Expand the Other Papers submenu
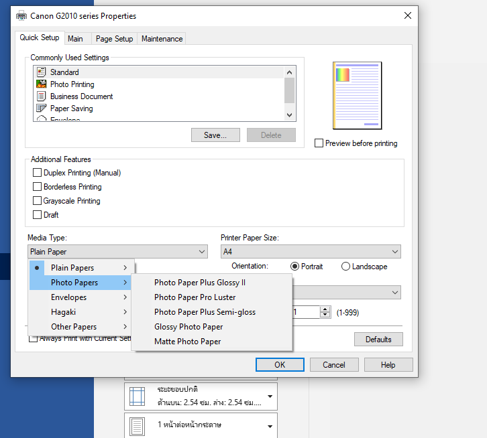 coord(80,327)
